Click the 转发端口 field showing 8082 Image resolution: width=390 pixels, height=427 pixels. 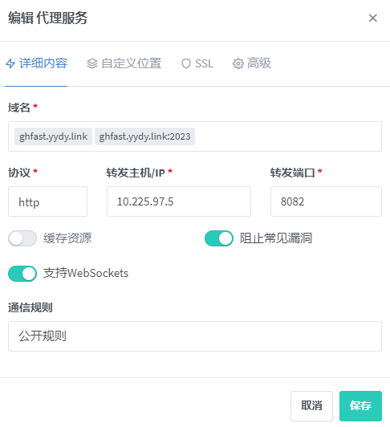(326, 201)
